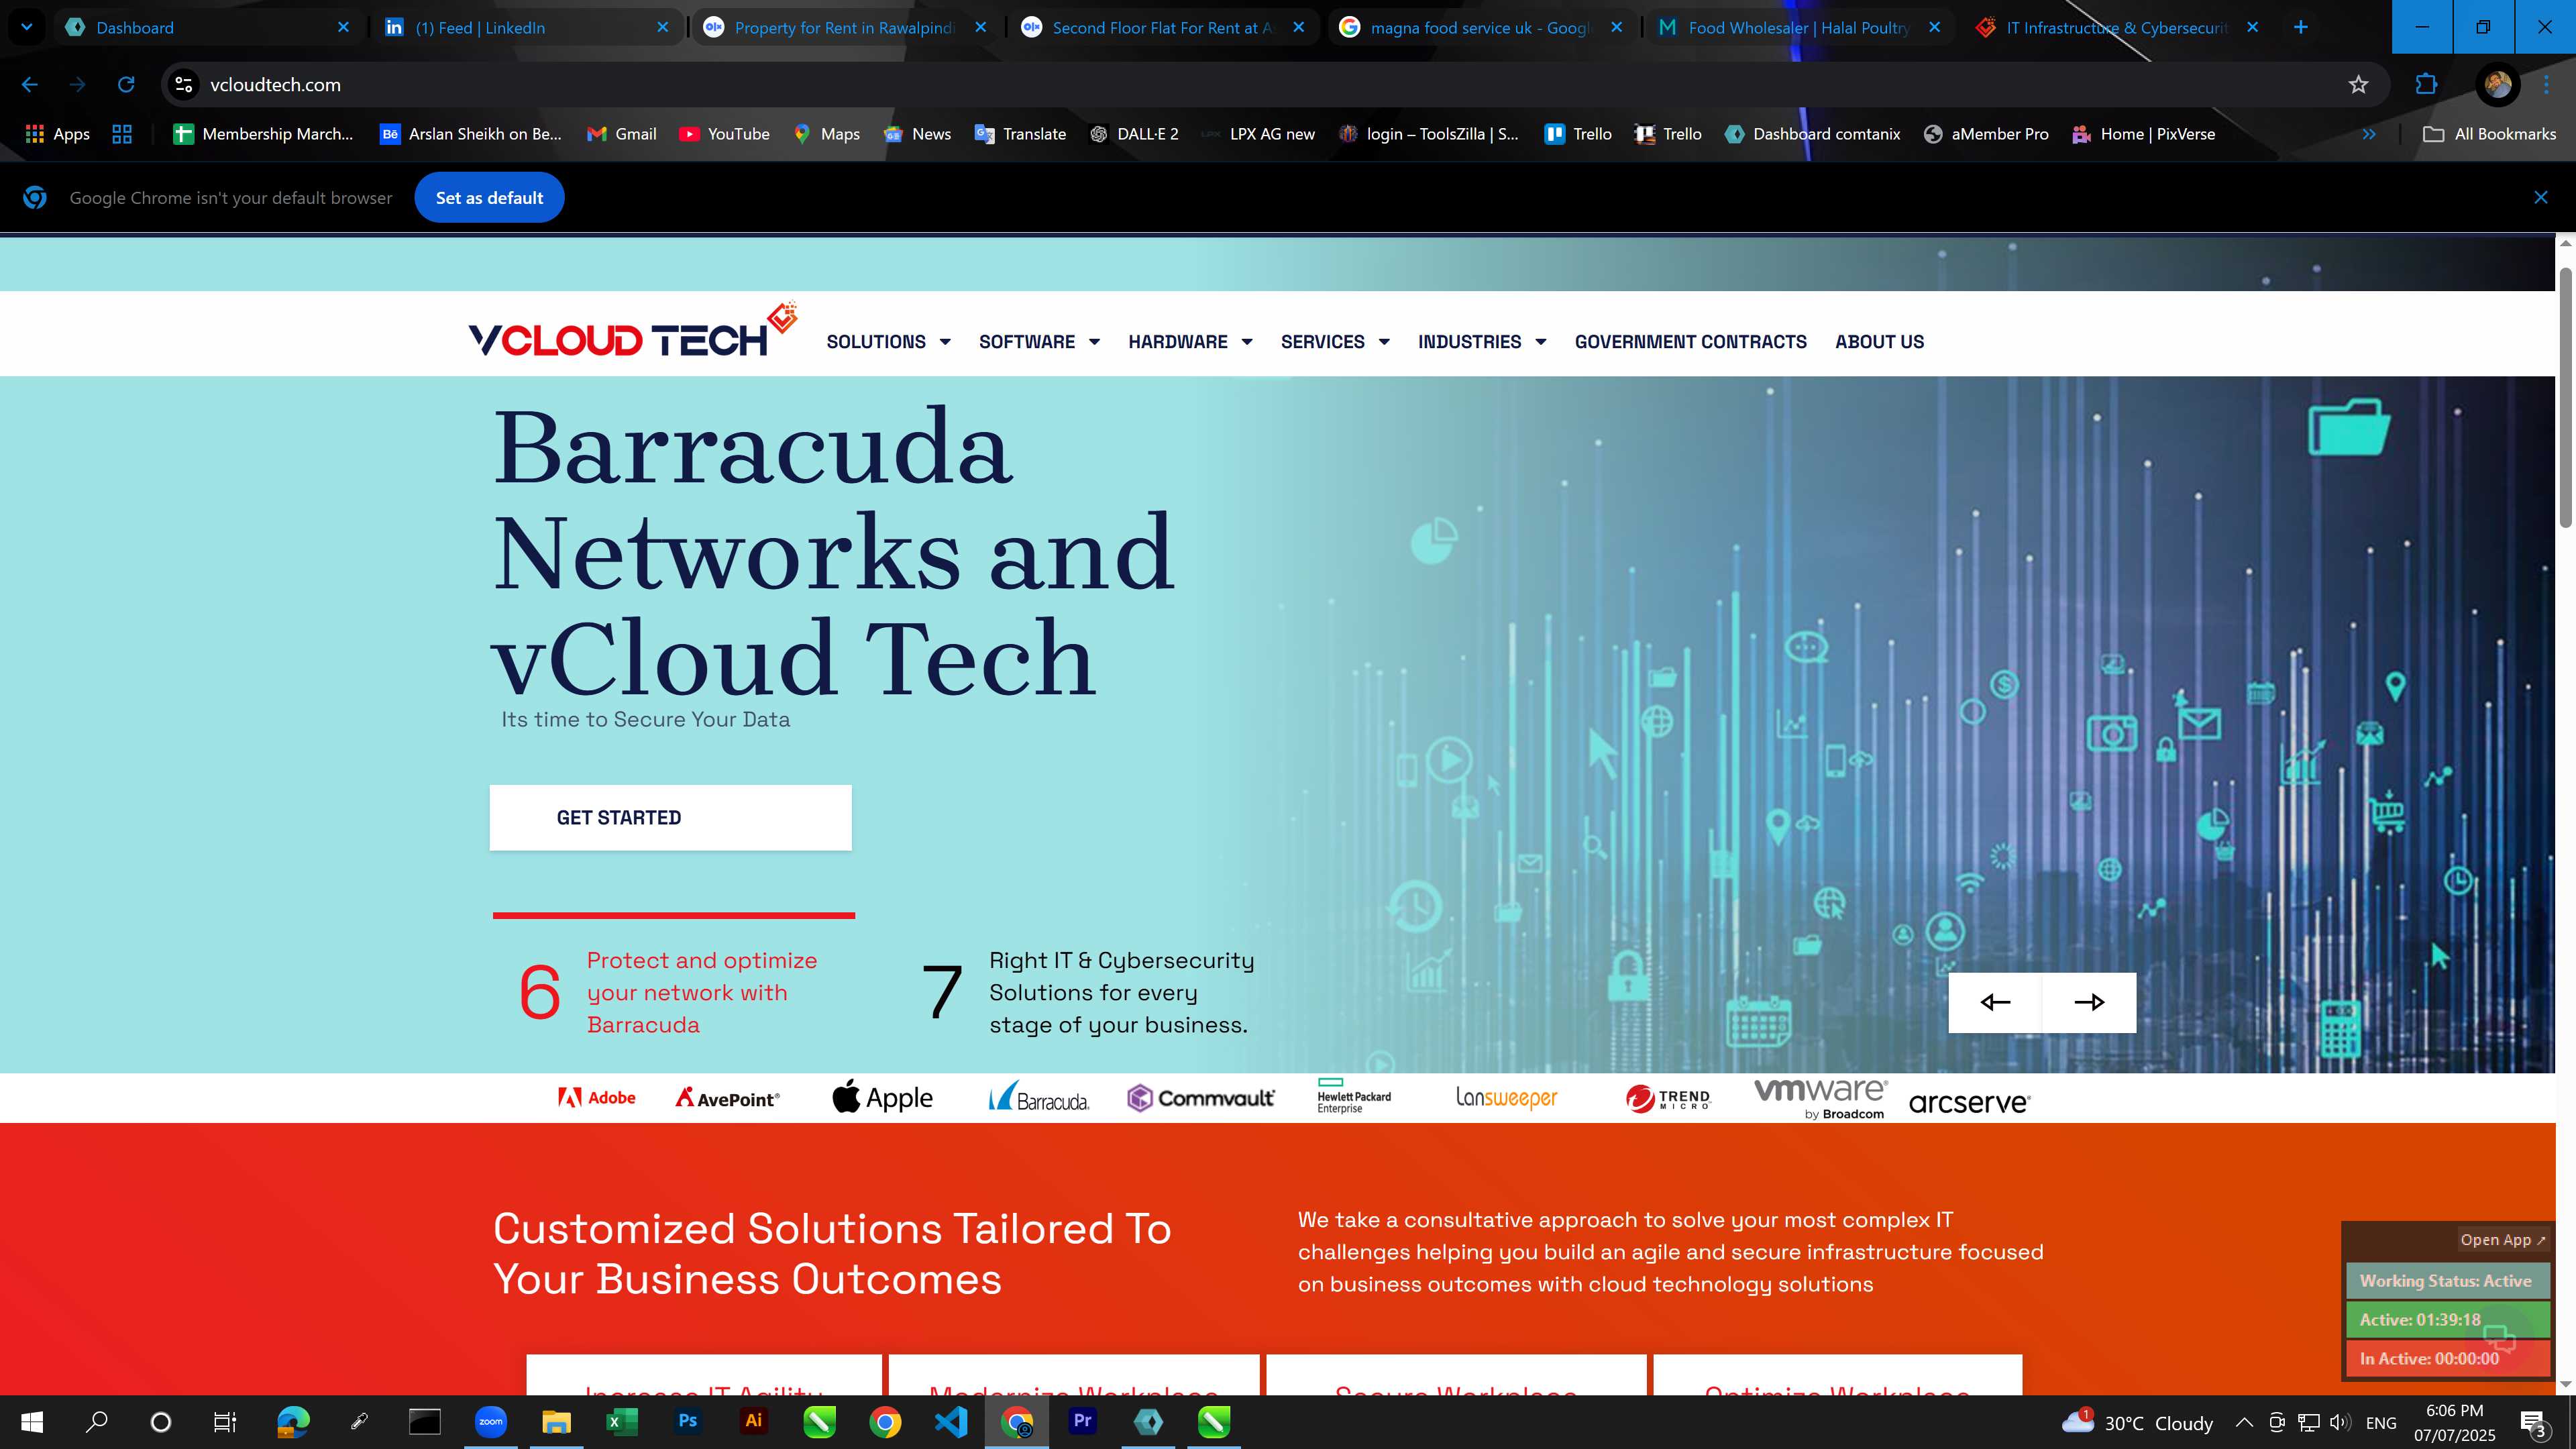The image size is (2576, 1449).
Task: Go to next slide with right arrow
Action: 2089,1002
